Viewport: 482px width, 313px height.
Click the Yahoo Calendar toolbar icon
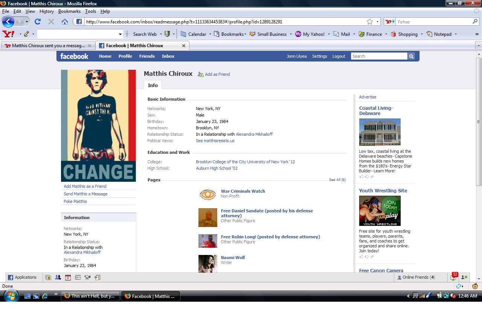[183, 34]
